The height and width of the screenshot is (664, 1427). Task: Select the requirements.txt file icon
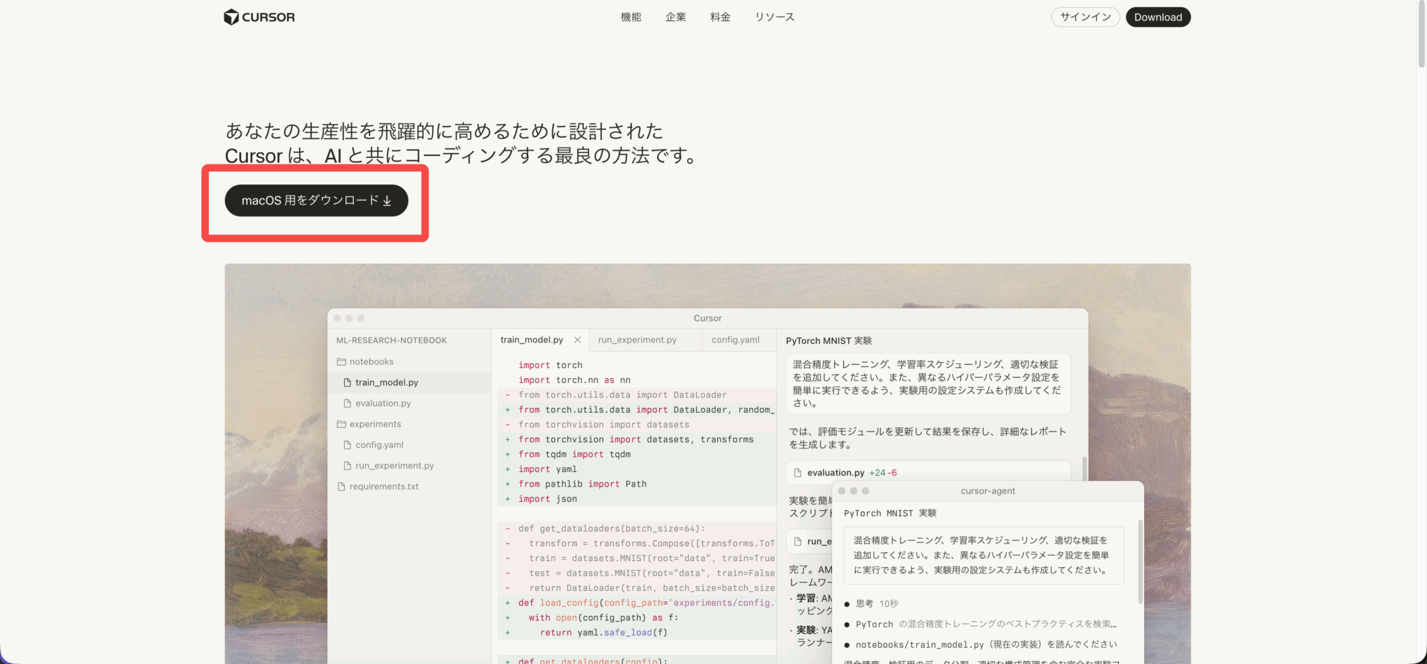point(340,486)
